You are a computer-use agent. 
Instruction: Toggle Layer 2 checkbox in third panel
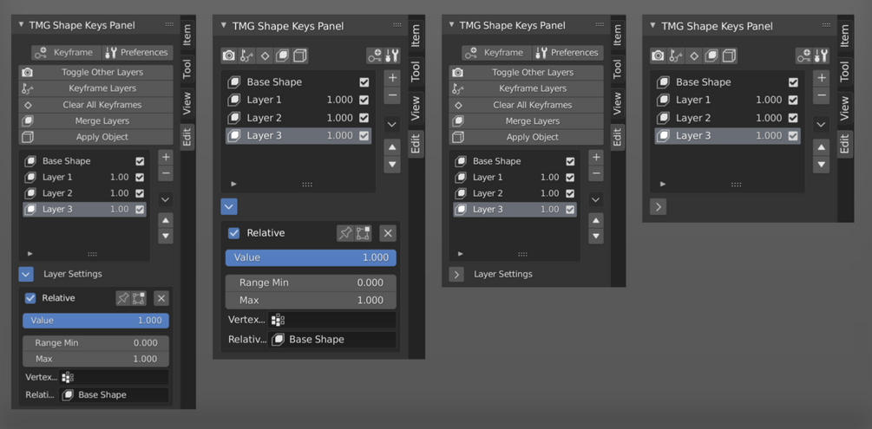[x=570, y=193]
